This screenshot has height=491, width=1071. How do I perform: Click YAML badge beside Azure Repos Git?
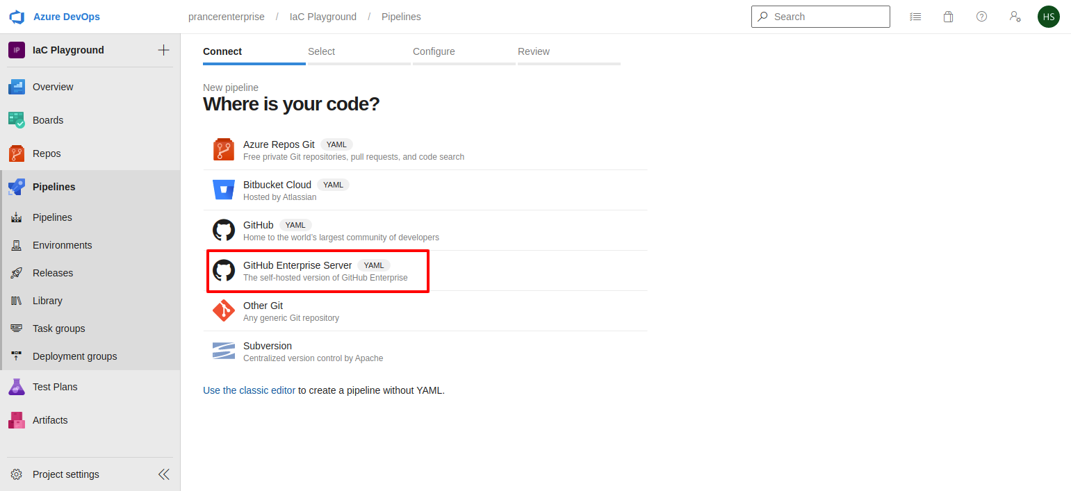pyautogui.click(x=336, y=144)
